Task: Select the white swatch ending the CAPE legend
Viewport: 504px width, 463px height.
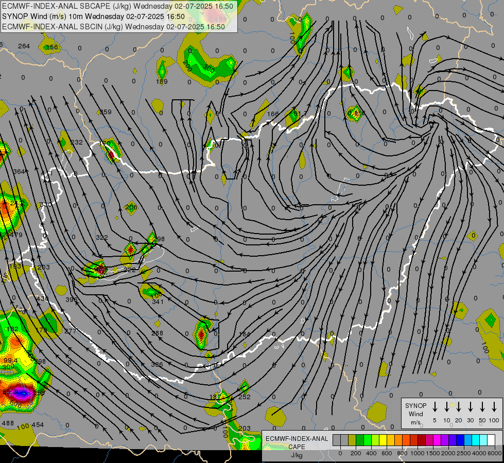Action: tap(491, 440)
